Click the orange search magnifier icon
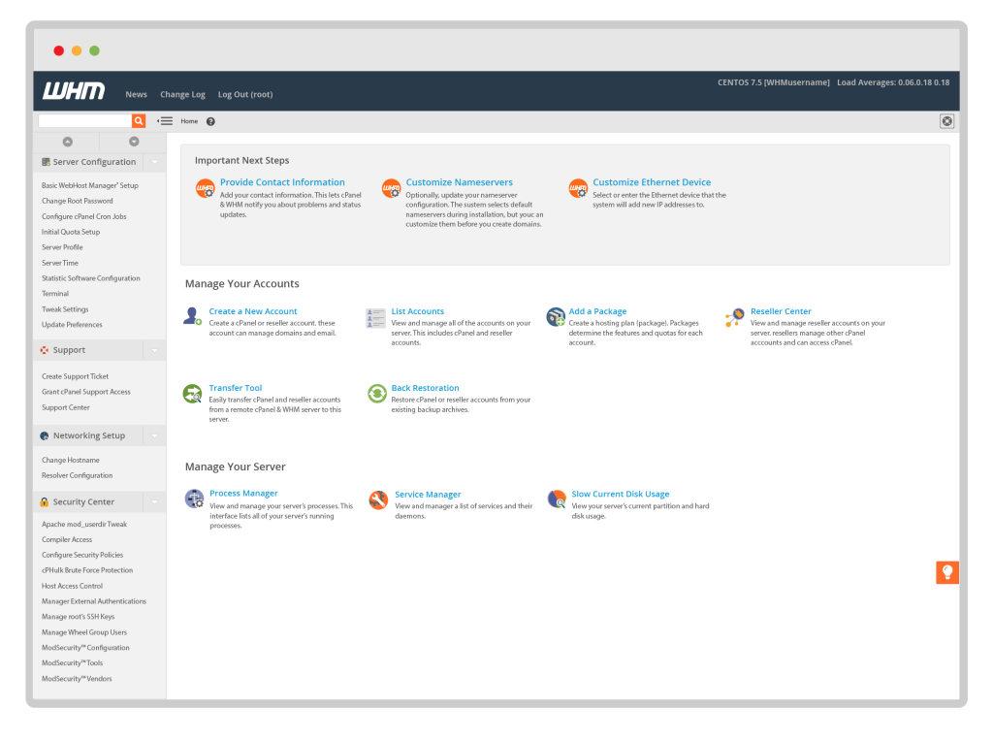Screen dimensions: 993x740 pyautogui.click(x=138, y=120)
